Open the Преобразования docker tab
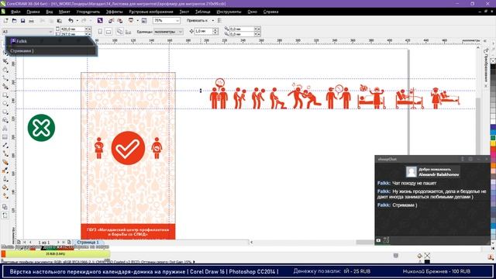This screenshot has width=496, height=279. point(486,66)
